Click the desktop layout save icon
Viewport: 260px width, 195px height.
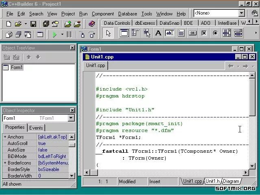pyautogui.click(x=254, y=13)
